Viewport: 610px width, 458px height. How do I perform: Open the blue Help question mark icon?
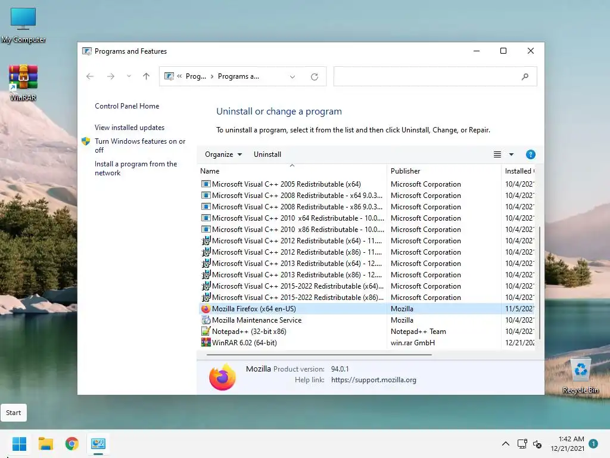[530, 154]
